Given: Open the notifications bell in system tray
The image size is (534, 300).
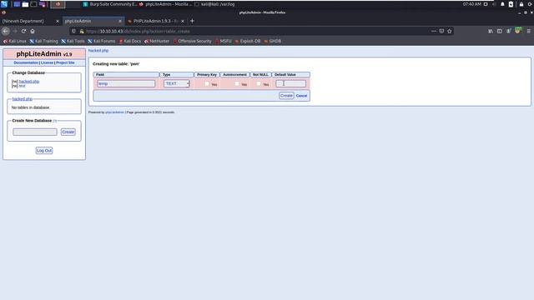Looking at the screenshot, I should [502, 4].
